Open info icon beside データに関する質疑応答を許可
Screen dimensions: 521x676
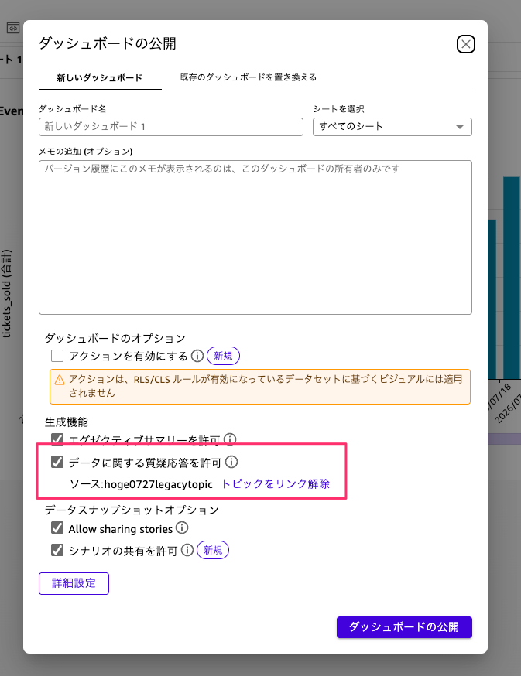[x=231, y=463]
